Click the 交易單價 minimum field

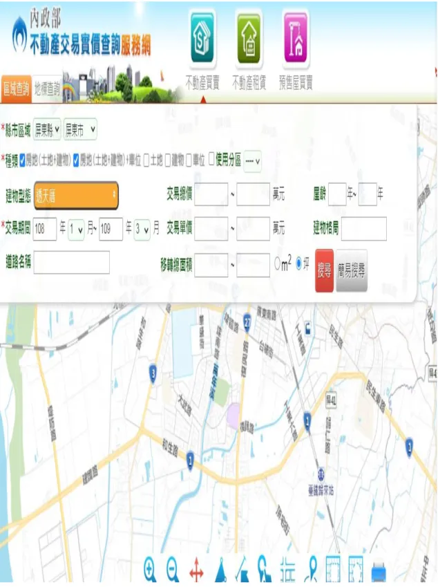tap(211, 228)
